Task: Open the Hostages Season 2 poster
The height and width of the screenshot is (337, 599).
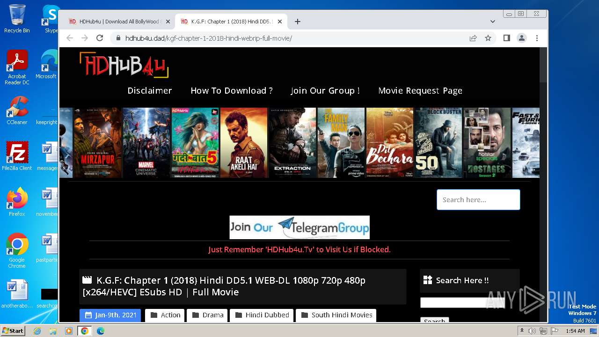Action: [x=487, y=143]
